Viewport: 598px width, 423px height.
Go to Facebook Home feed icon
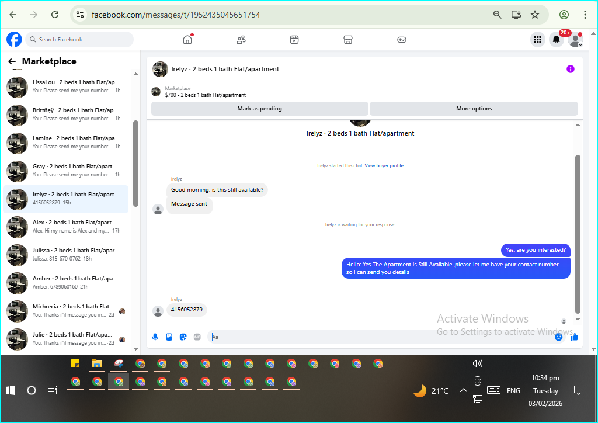(x=187, y=39)
